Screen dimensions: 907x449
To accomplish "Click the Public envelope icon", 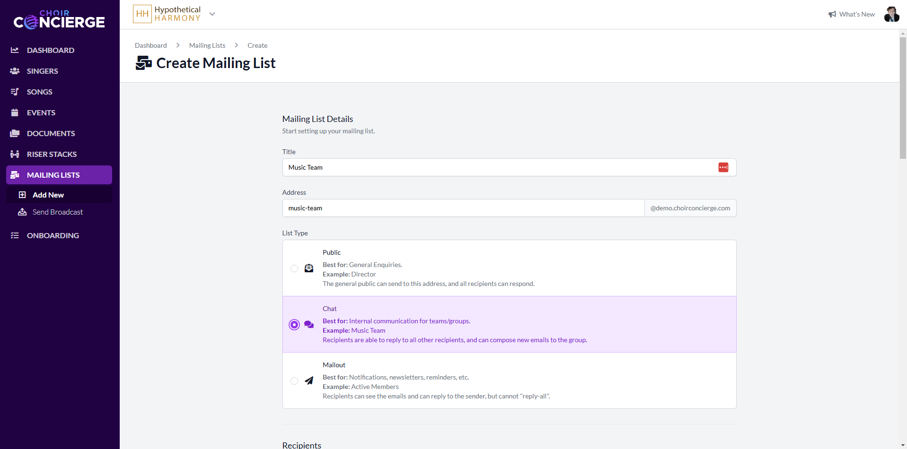I will click(x=309, y=268).
